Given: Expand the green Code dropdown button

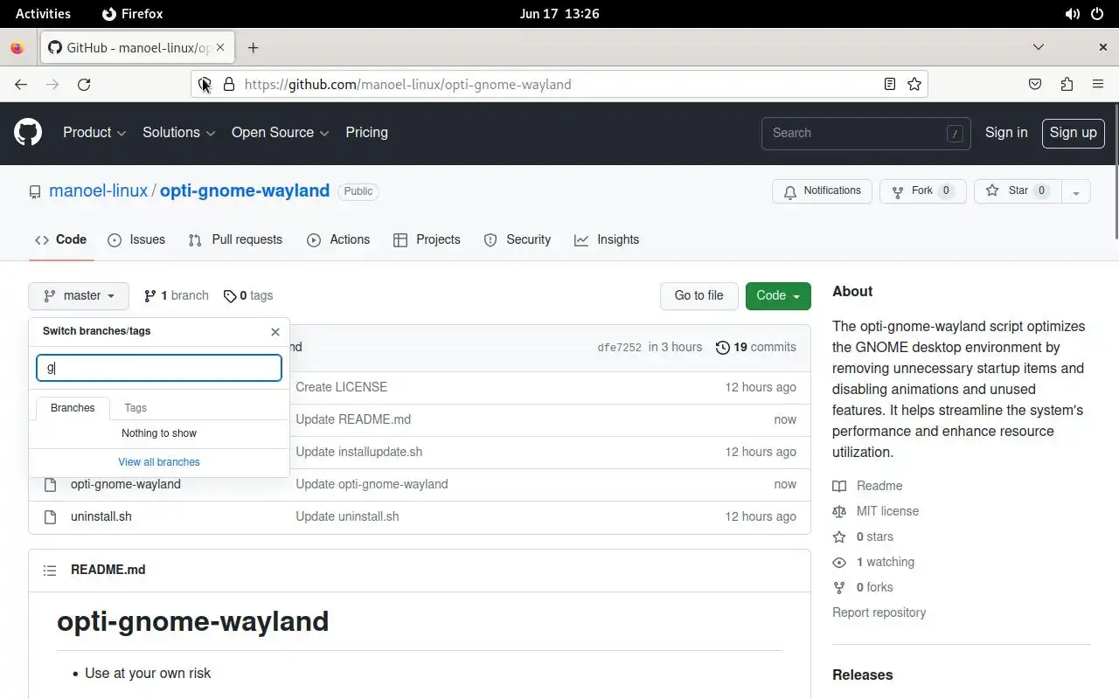Looking at the screenshot, I should coord(778,295).
